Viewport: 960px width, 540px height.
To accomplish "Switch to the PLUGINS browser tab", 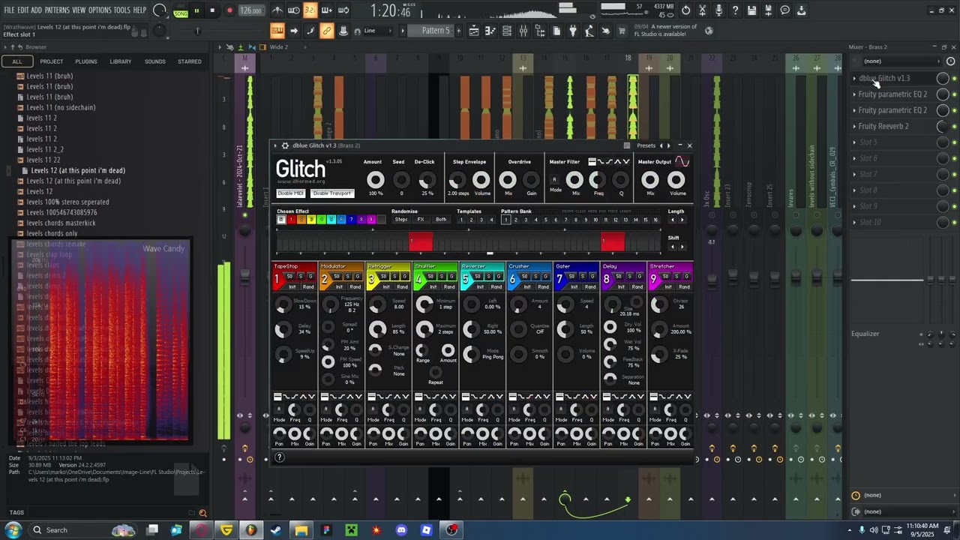I will pyautogui.click(x=85, y=61).
